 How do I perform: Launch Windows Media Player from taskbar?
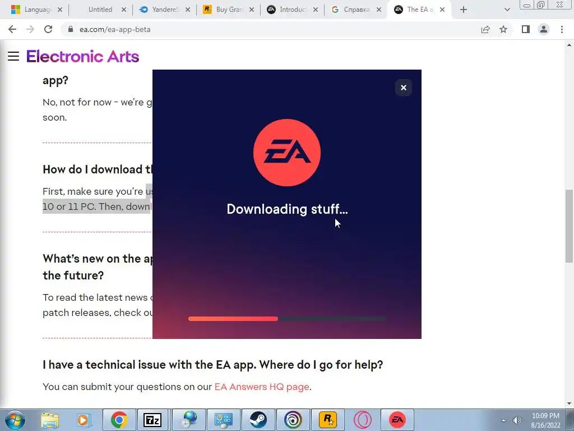point(83,420)
